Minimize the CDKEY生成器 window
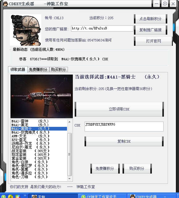 click(x=156, y=4)
